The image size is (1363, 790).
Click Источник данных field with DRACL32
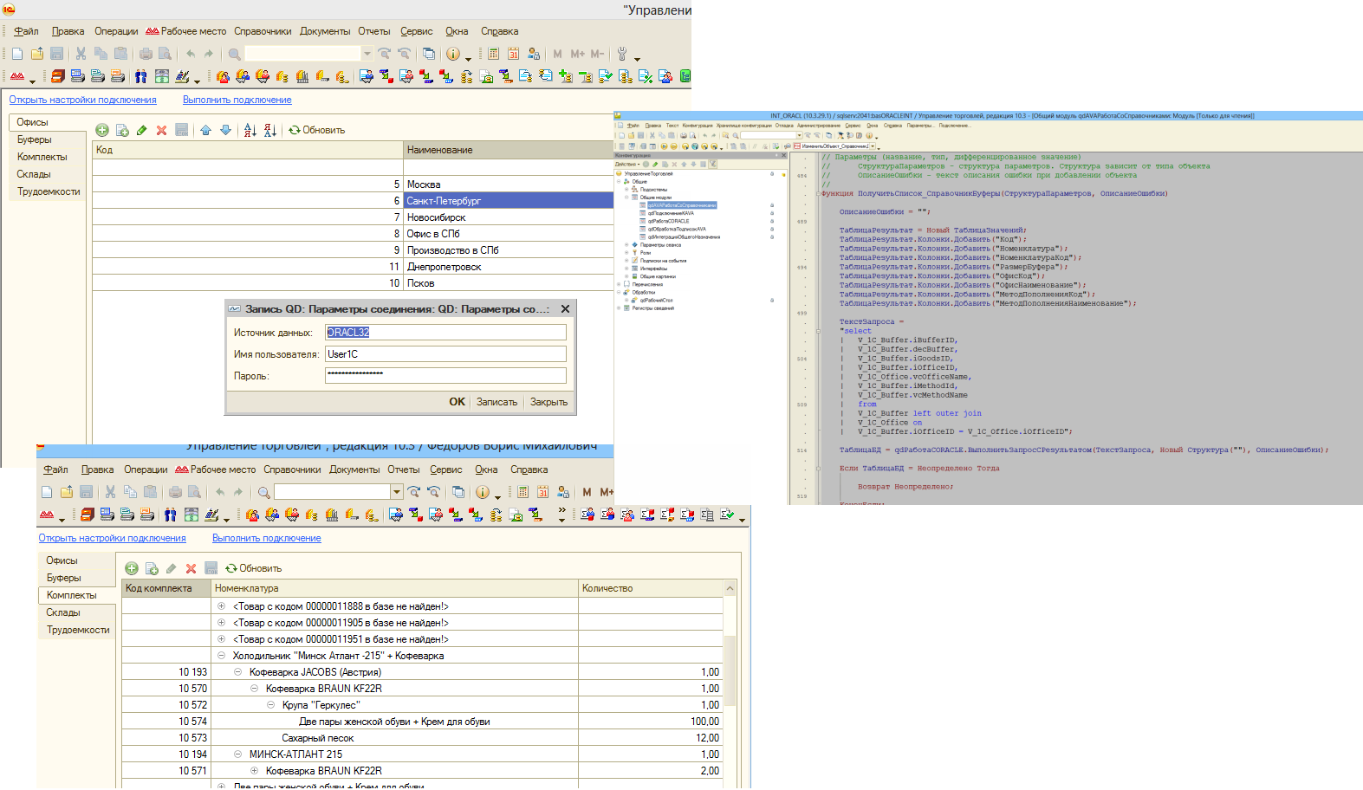445,333
